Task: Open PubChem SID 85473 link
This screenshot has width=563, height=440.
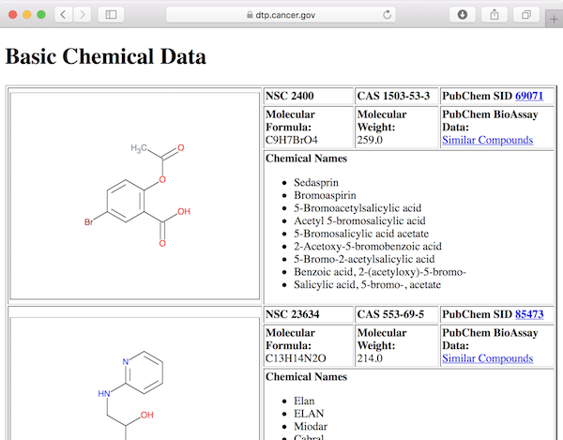Action: pyautogui.click(x=529, y=314)
